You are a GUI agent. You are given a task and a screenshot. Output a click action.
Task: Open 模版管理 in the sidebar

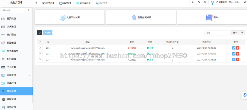click(x=16, y=100)
